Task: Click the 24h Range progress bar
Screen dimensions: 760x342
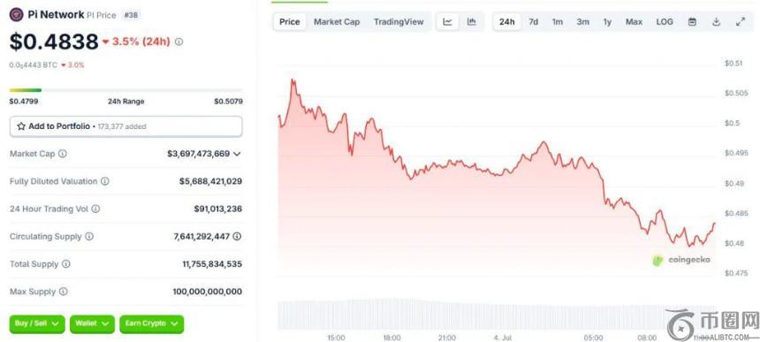Action: point(126,90)
